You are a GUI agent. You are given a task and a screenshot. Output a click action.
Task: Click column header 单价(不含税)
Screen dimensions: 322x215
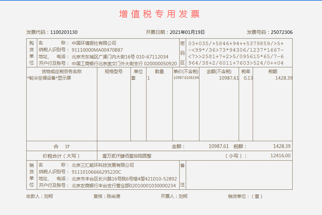(x=186, y=71)
